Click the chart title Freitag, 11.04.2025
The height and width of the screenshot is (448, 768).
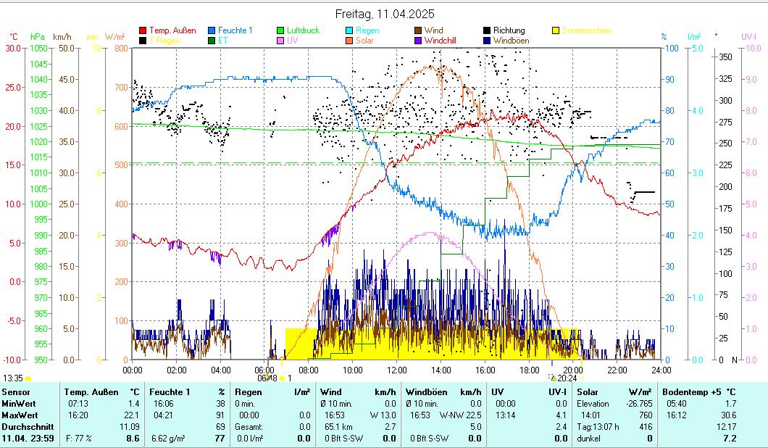(385, 14)
